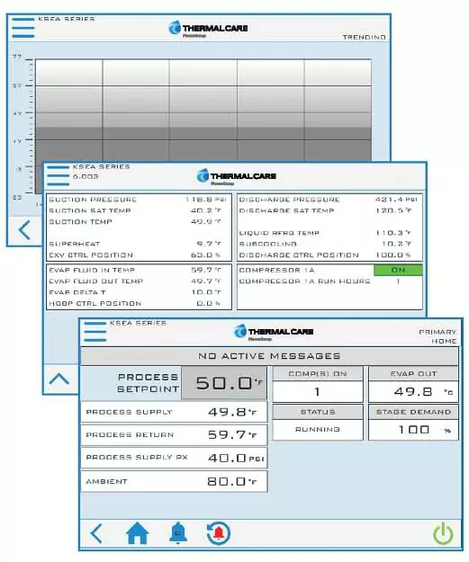Open alarms via blue bell icon
The height and width of the screenshot is (562, 469).
[x=178, y=533]
